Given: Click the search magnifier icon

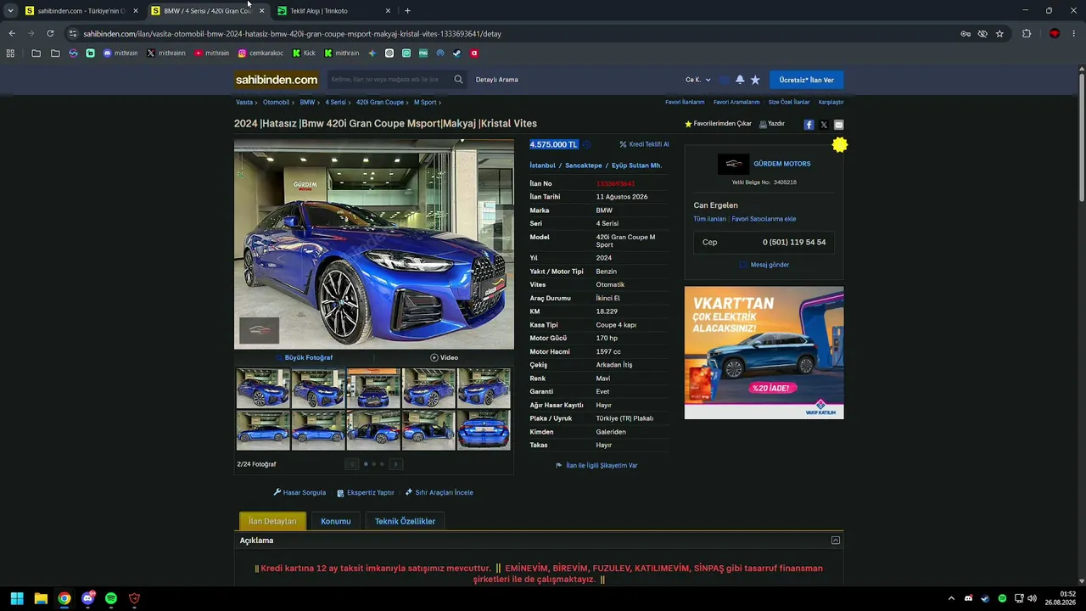Looking at the screenshot, I should tap(458, 80).
